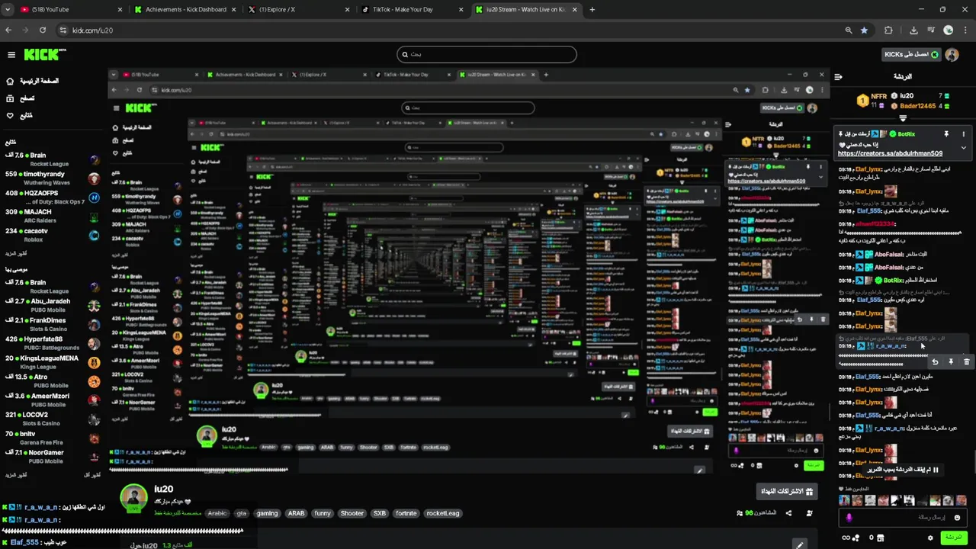
Task: Open the Kick hamburger menu in the page header
Action: click(x=11, y=55)
